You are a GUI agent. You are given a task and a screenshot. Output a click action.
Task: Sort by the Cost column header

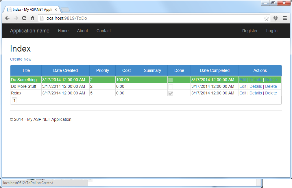[x=126, y=70]
